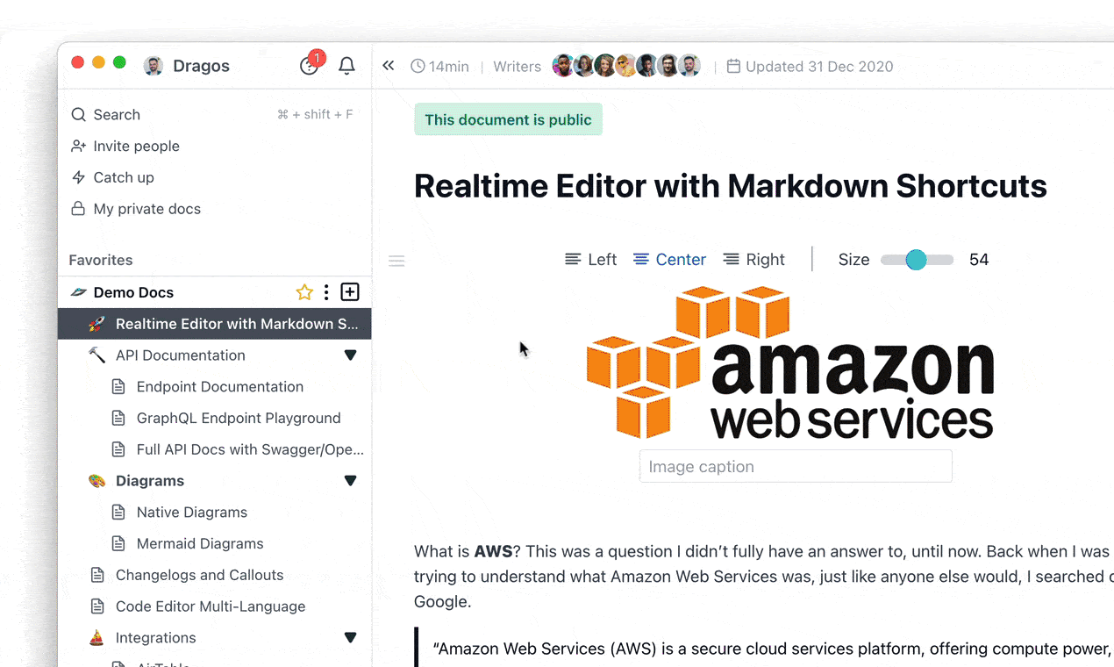This screenshot has width=1114, height=667.
Task: Select Left image alignment
Action: click(x=589, y=259)
